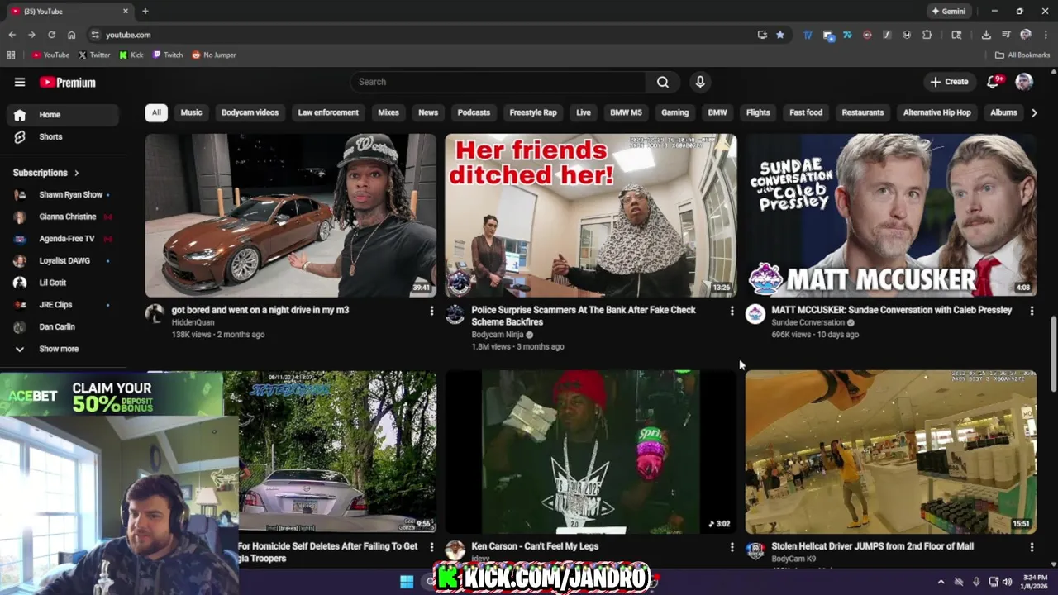This screenshot has height=595, width=1058.
Task: Select the Podcasts chip
Action: (474, 112)
